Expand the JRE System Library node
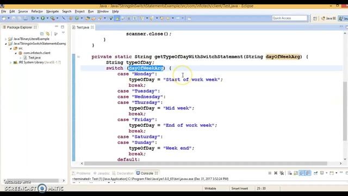 [x=11, y=63]
